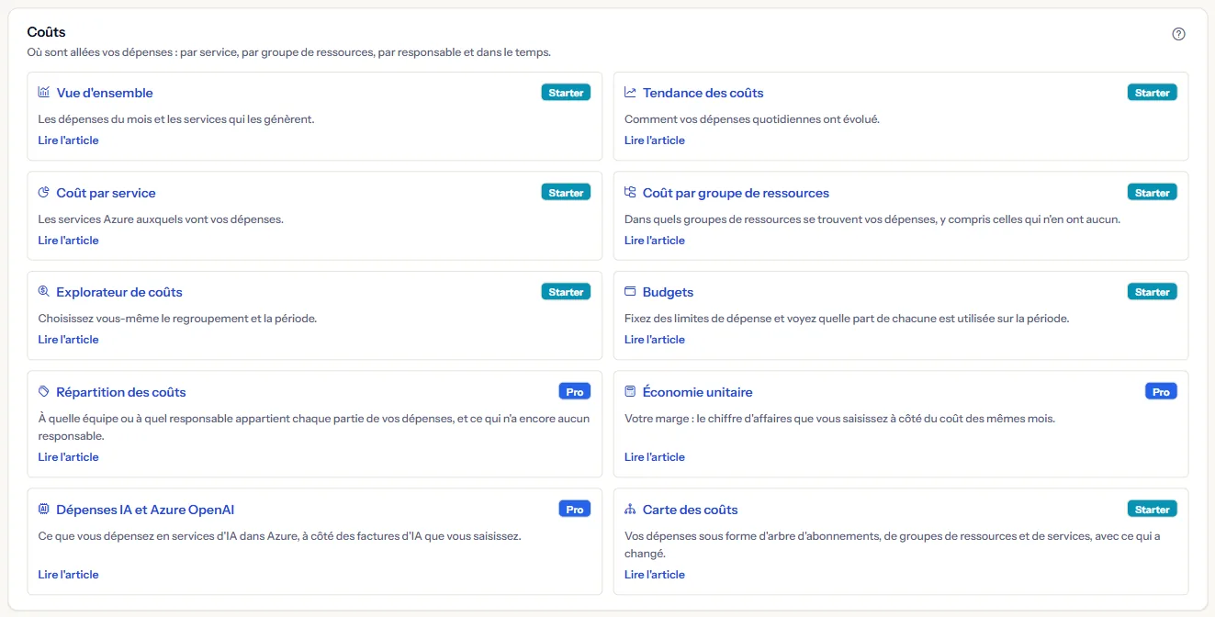This screenshot has width=1215, height=617.
Task: Click the Pro badge on Économie unitaire
Action: click(x=1161, y=392)
